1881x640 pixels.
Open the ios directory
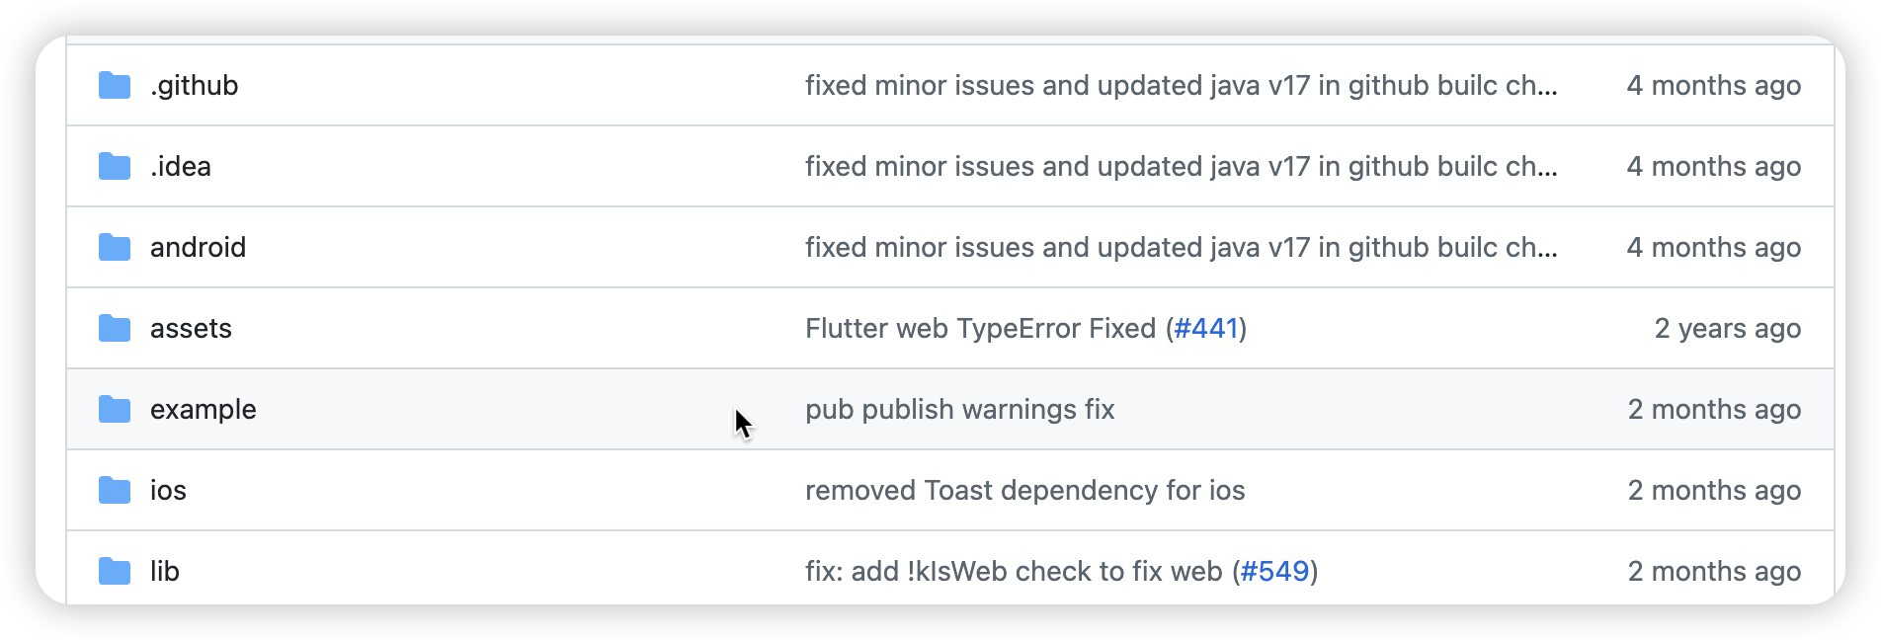168,490
